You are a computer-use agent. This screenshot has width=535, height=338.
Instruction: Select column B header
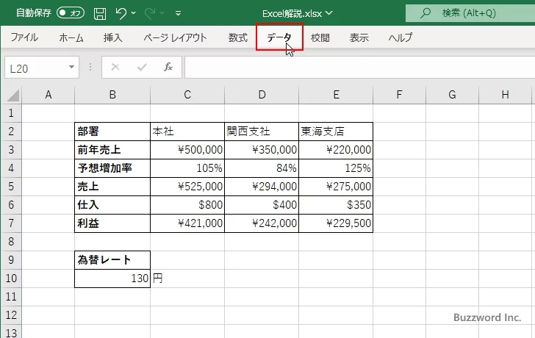112,95
